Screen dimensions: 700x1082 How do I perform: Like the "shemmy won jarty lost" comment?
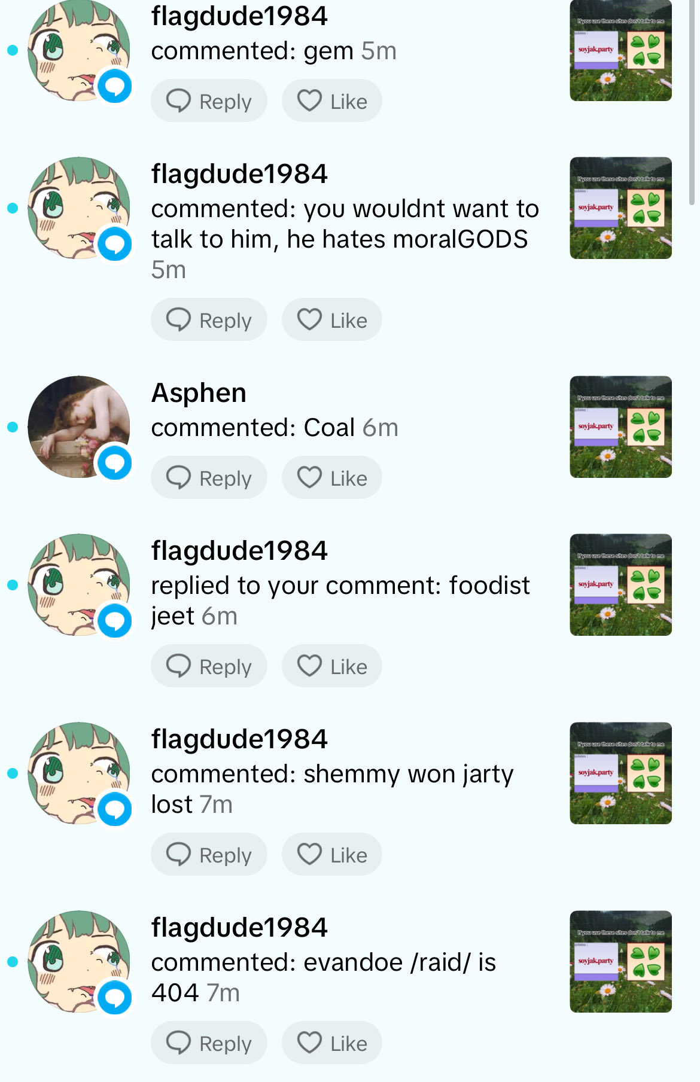[x=332, y=855]
